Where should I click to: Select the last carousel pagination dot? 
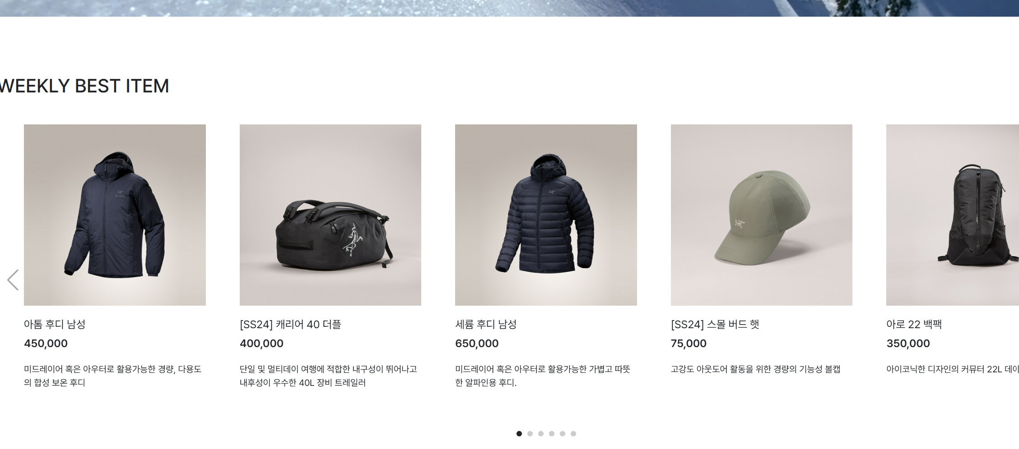pos(573,434)
